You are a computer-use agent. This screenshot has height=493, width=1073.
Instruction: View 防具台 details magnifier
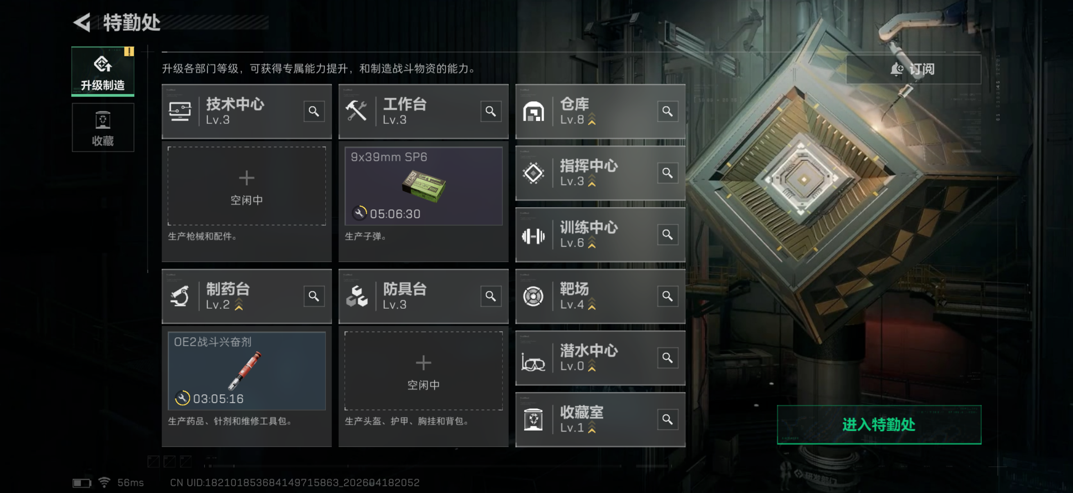[490, 296]
